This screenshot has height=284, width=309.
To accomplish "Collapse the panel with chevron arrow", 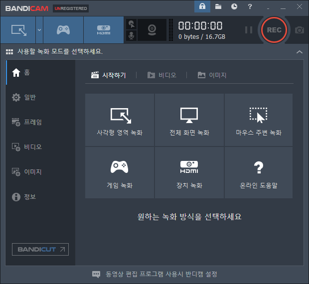I will point(300,52).
